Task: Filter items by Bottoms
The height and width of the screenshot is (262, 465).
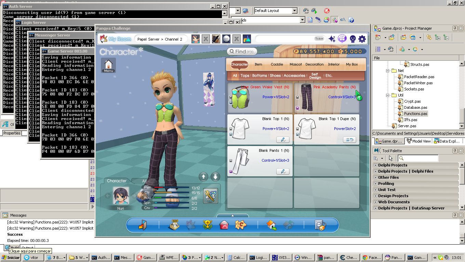Action: point(260,76)
